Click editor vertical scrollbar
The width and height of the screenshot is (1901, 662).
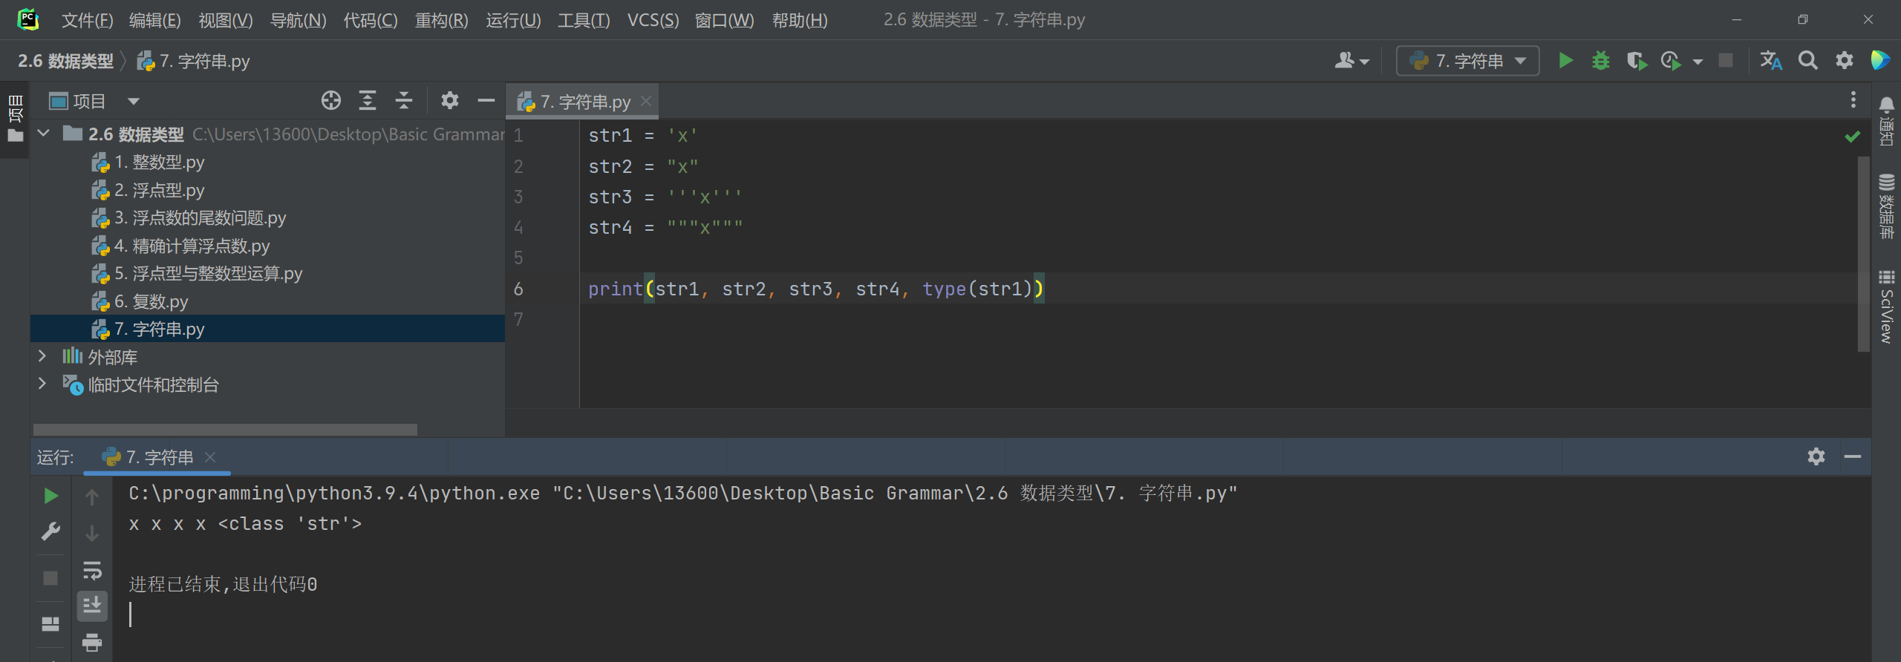(1863, 252)
